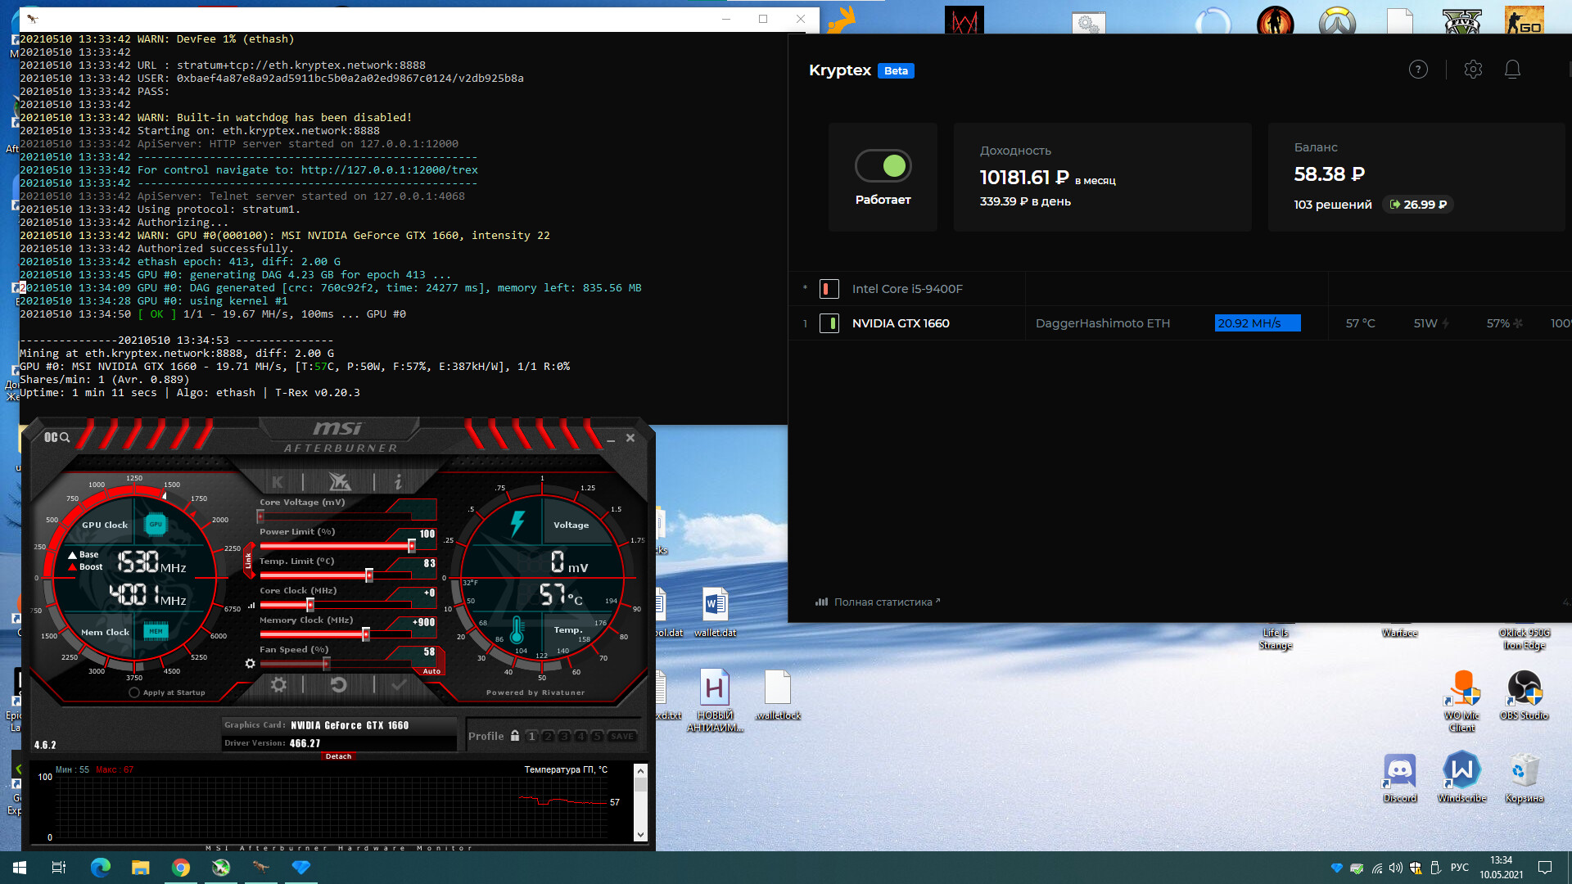Image resolution: width=1572 pixels, height=884 pixels.
Task: Open wallet.dat file on desktop
Action: pos(715,612)
